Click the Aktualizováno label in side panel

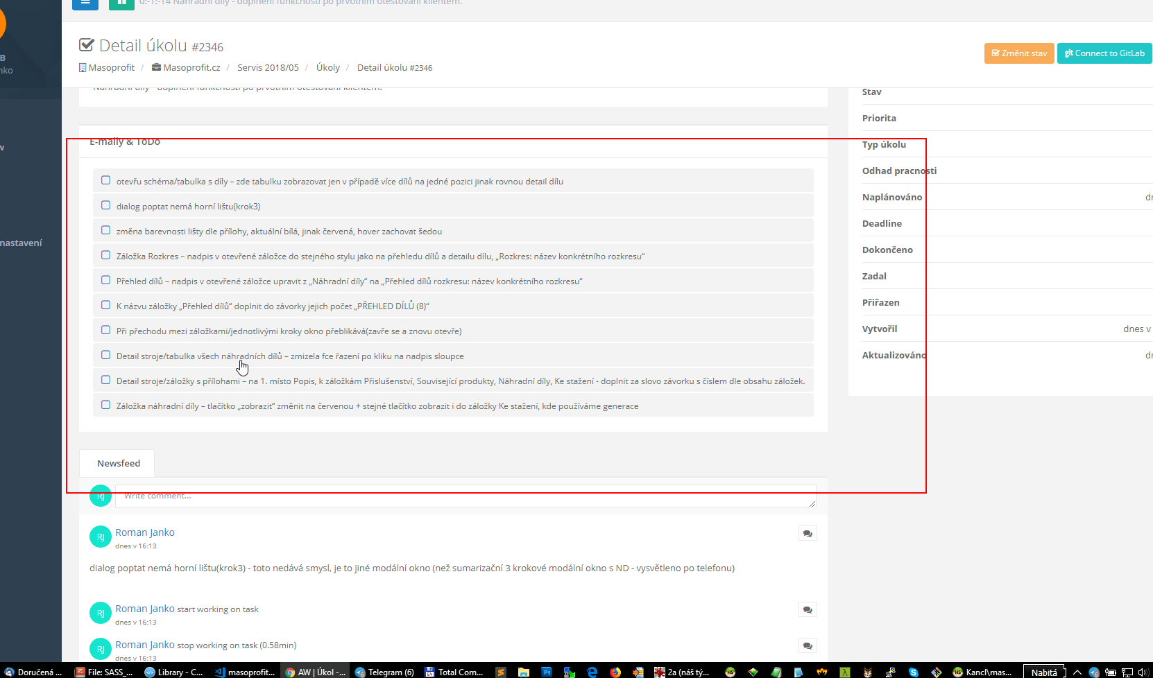(x=894, y=355)
